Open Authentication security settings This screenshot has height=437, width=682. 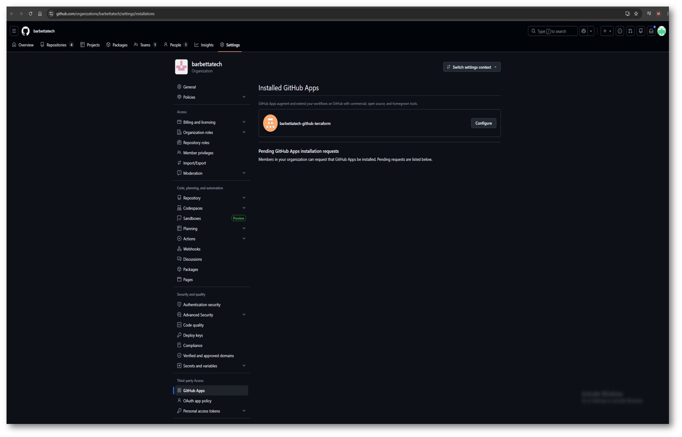[x=212, y=304]
